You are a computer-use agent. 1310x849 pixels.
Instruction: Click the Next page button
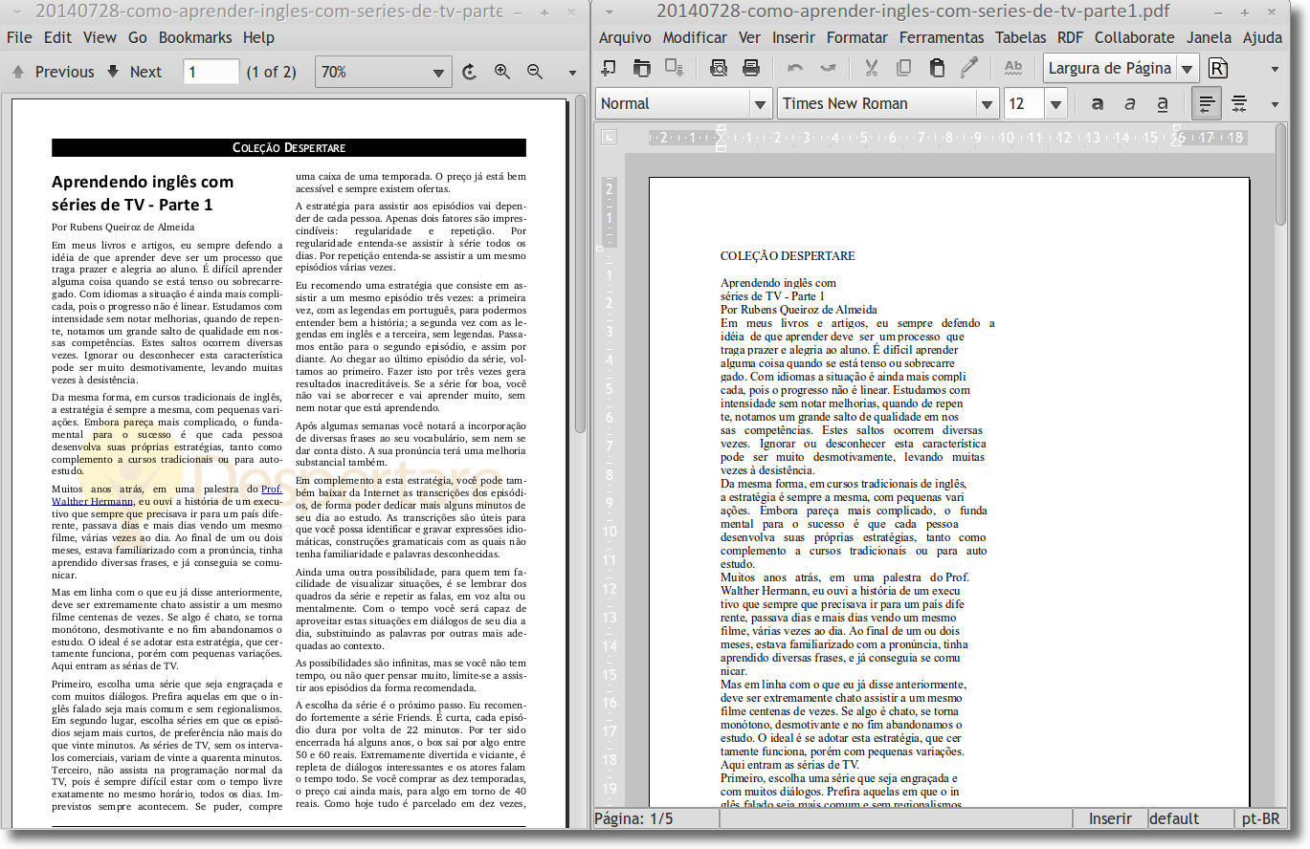pos(134,72)
